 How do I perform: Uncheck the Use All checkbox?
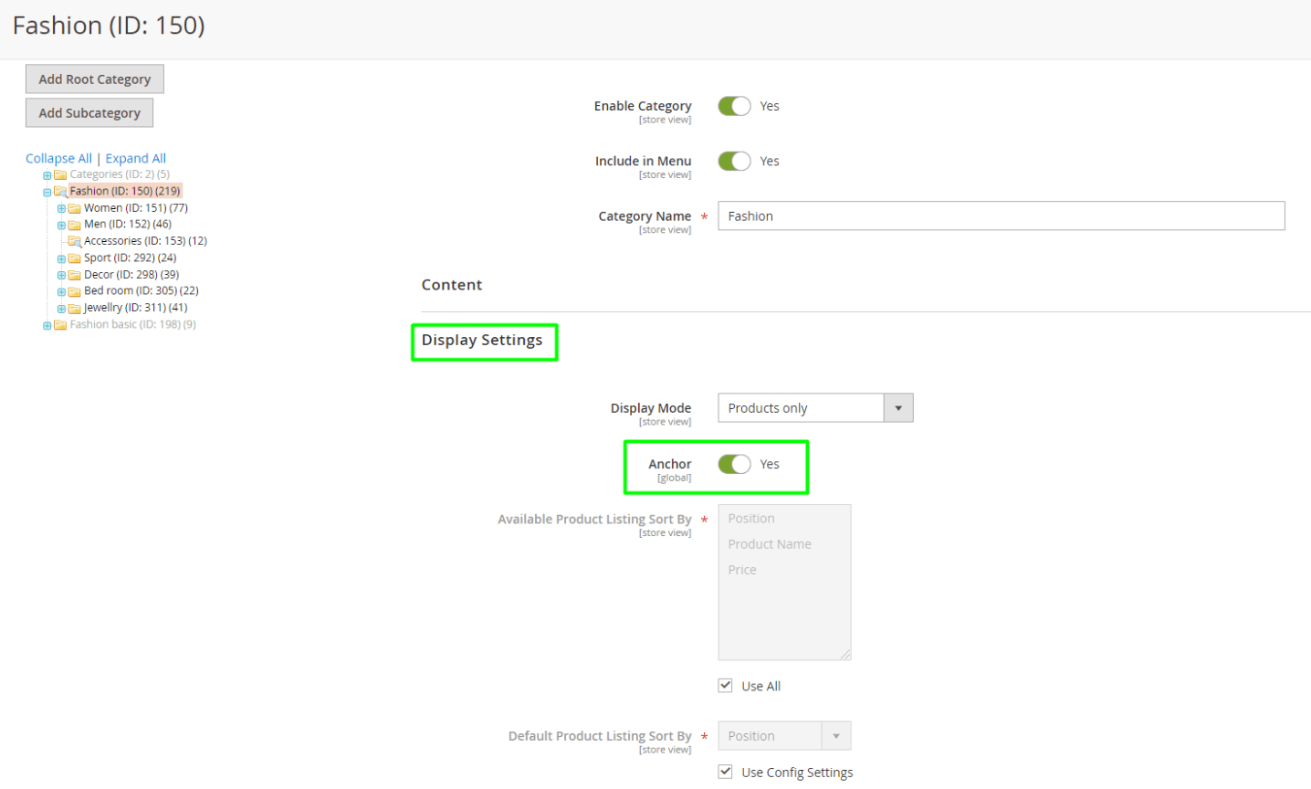pyautogui.click(x=725, y=686)
